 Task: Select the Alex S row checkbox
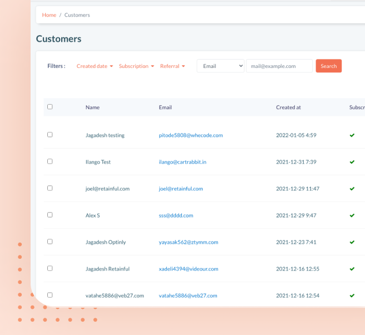50,215
